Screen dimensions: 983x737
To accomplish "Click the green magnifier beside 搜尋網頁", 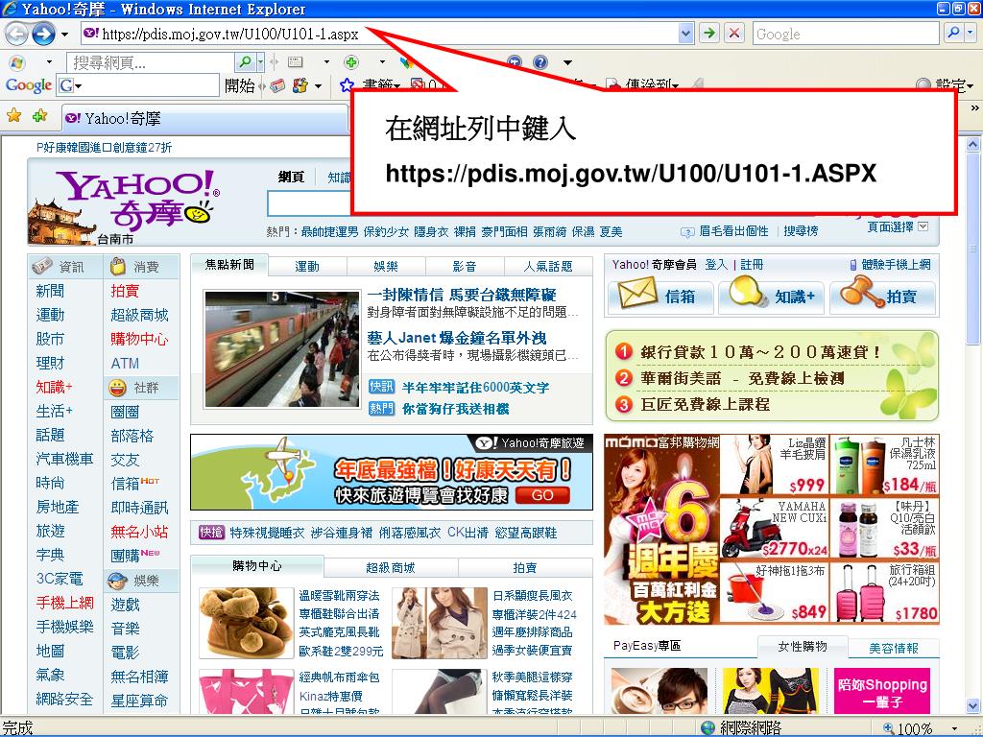I will click(x=245, y=62).
